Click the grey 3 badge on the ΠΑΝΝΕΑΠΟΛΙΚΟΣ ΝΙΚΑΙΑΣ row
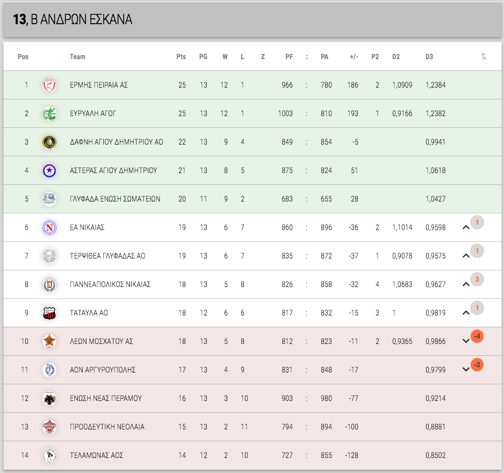The width and height of the screenshot is (504, 473). coord(477,279)
